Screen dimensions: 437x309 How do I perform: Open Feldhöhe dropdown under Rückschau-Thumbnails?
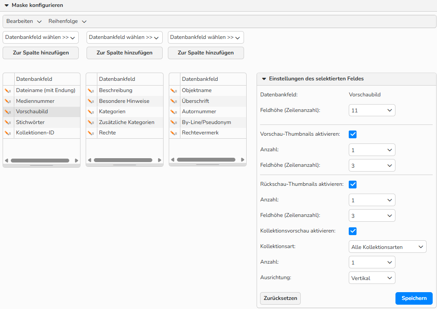click(372, 216)
